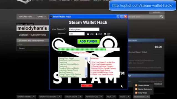The image size is (177, 99).
Task: Focus the Your Steam ID input field
Action: pyautogui.click(x=84, y=29)
